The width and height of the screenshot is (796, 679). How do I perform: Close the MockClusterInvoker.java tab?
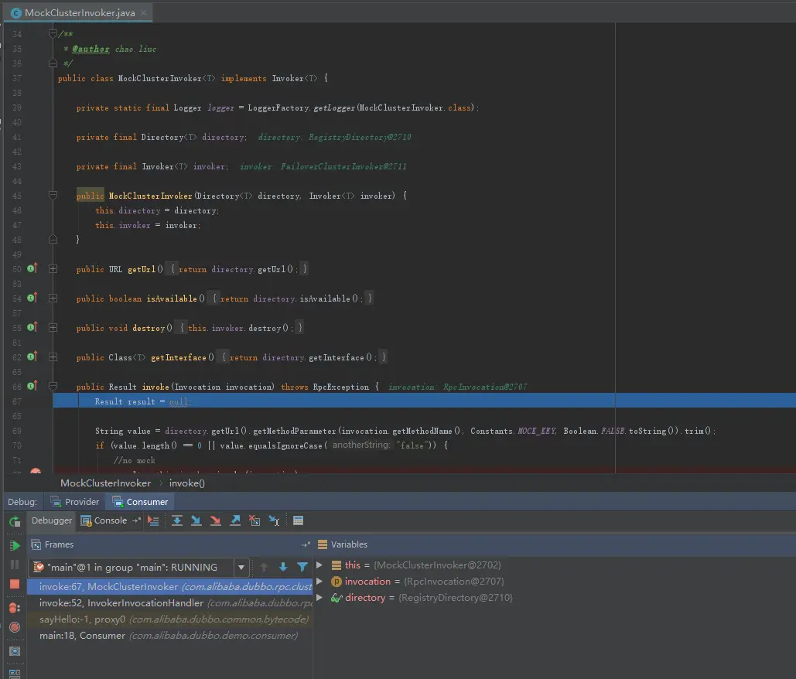(144, 12)
